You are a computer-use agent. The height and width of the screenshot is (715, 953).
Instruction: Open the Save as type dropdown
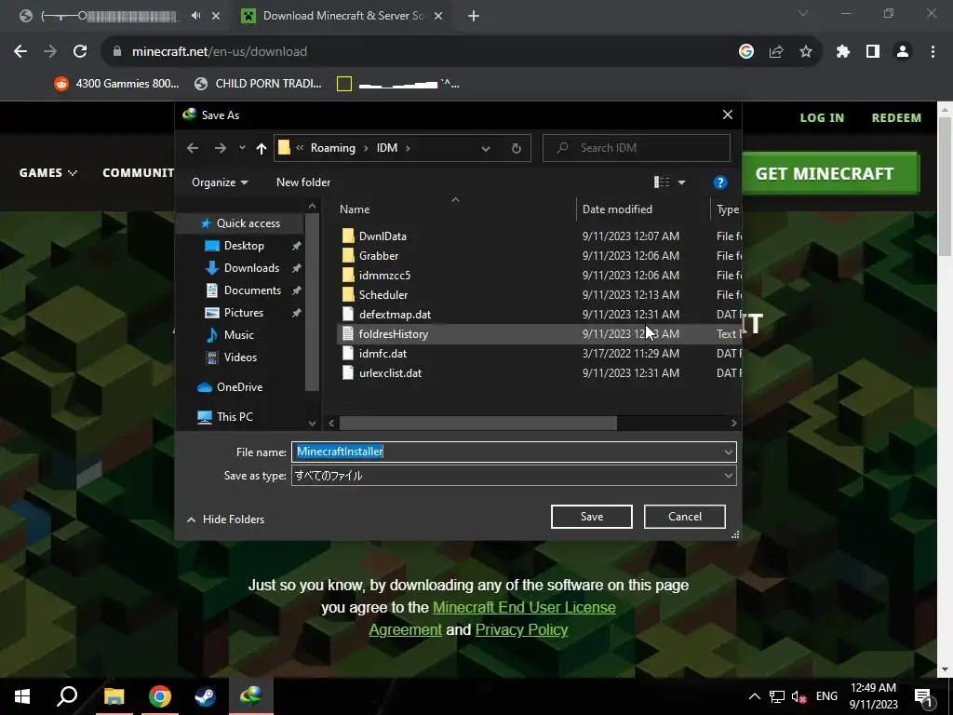pyautogui.click(x=514, y=476)
